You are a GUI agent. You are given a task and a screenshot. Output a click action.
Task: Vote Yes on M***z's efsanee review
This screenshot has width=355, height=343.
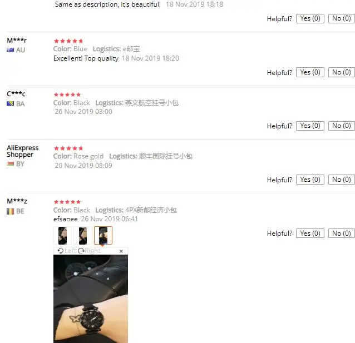[x=310, y=233]
